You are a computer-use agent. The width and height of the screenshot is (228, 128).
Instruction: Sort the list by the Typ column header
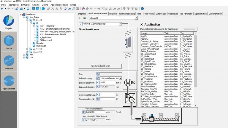coord(186,33)
